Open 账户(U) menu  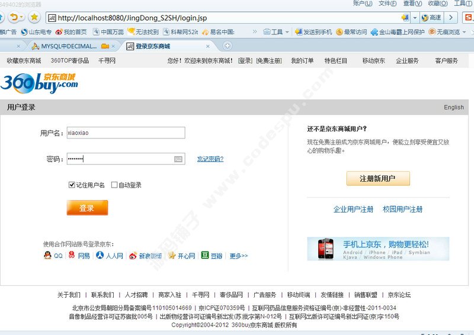coord(363,4)
